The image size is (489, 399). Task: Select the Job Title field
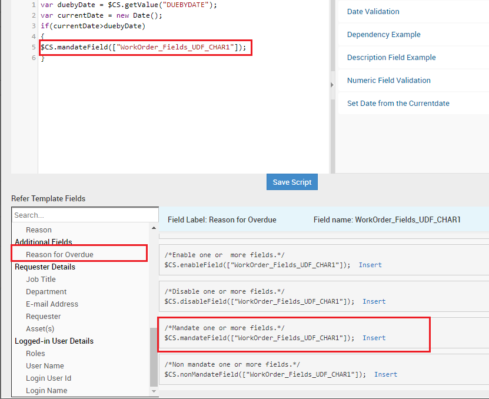pos(41,280)
